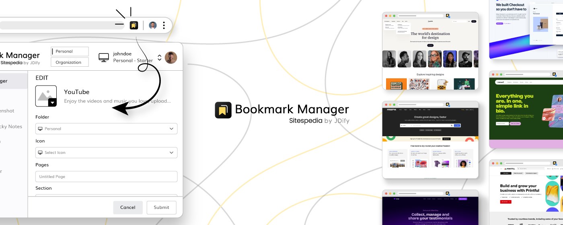Expand the johndoe account switcher chevrons
Image resolution: width=563 pixels, height=225 pixels.
tap(159, 57)
